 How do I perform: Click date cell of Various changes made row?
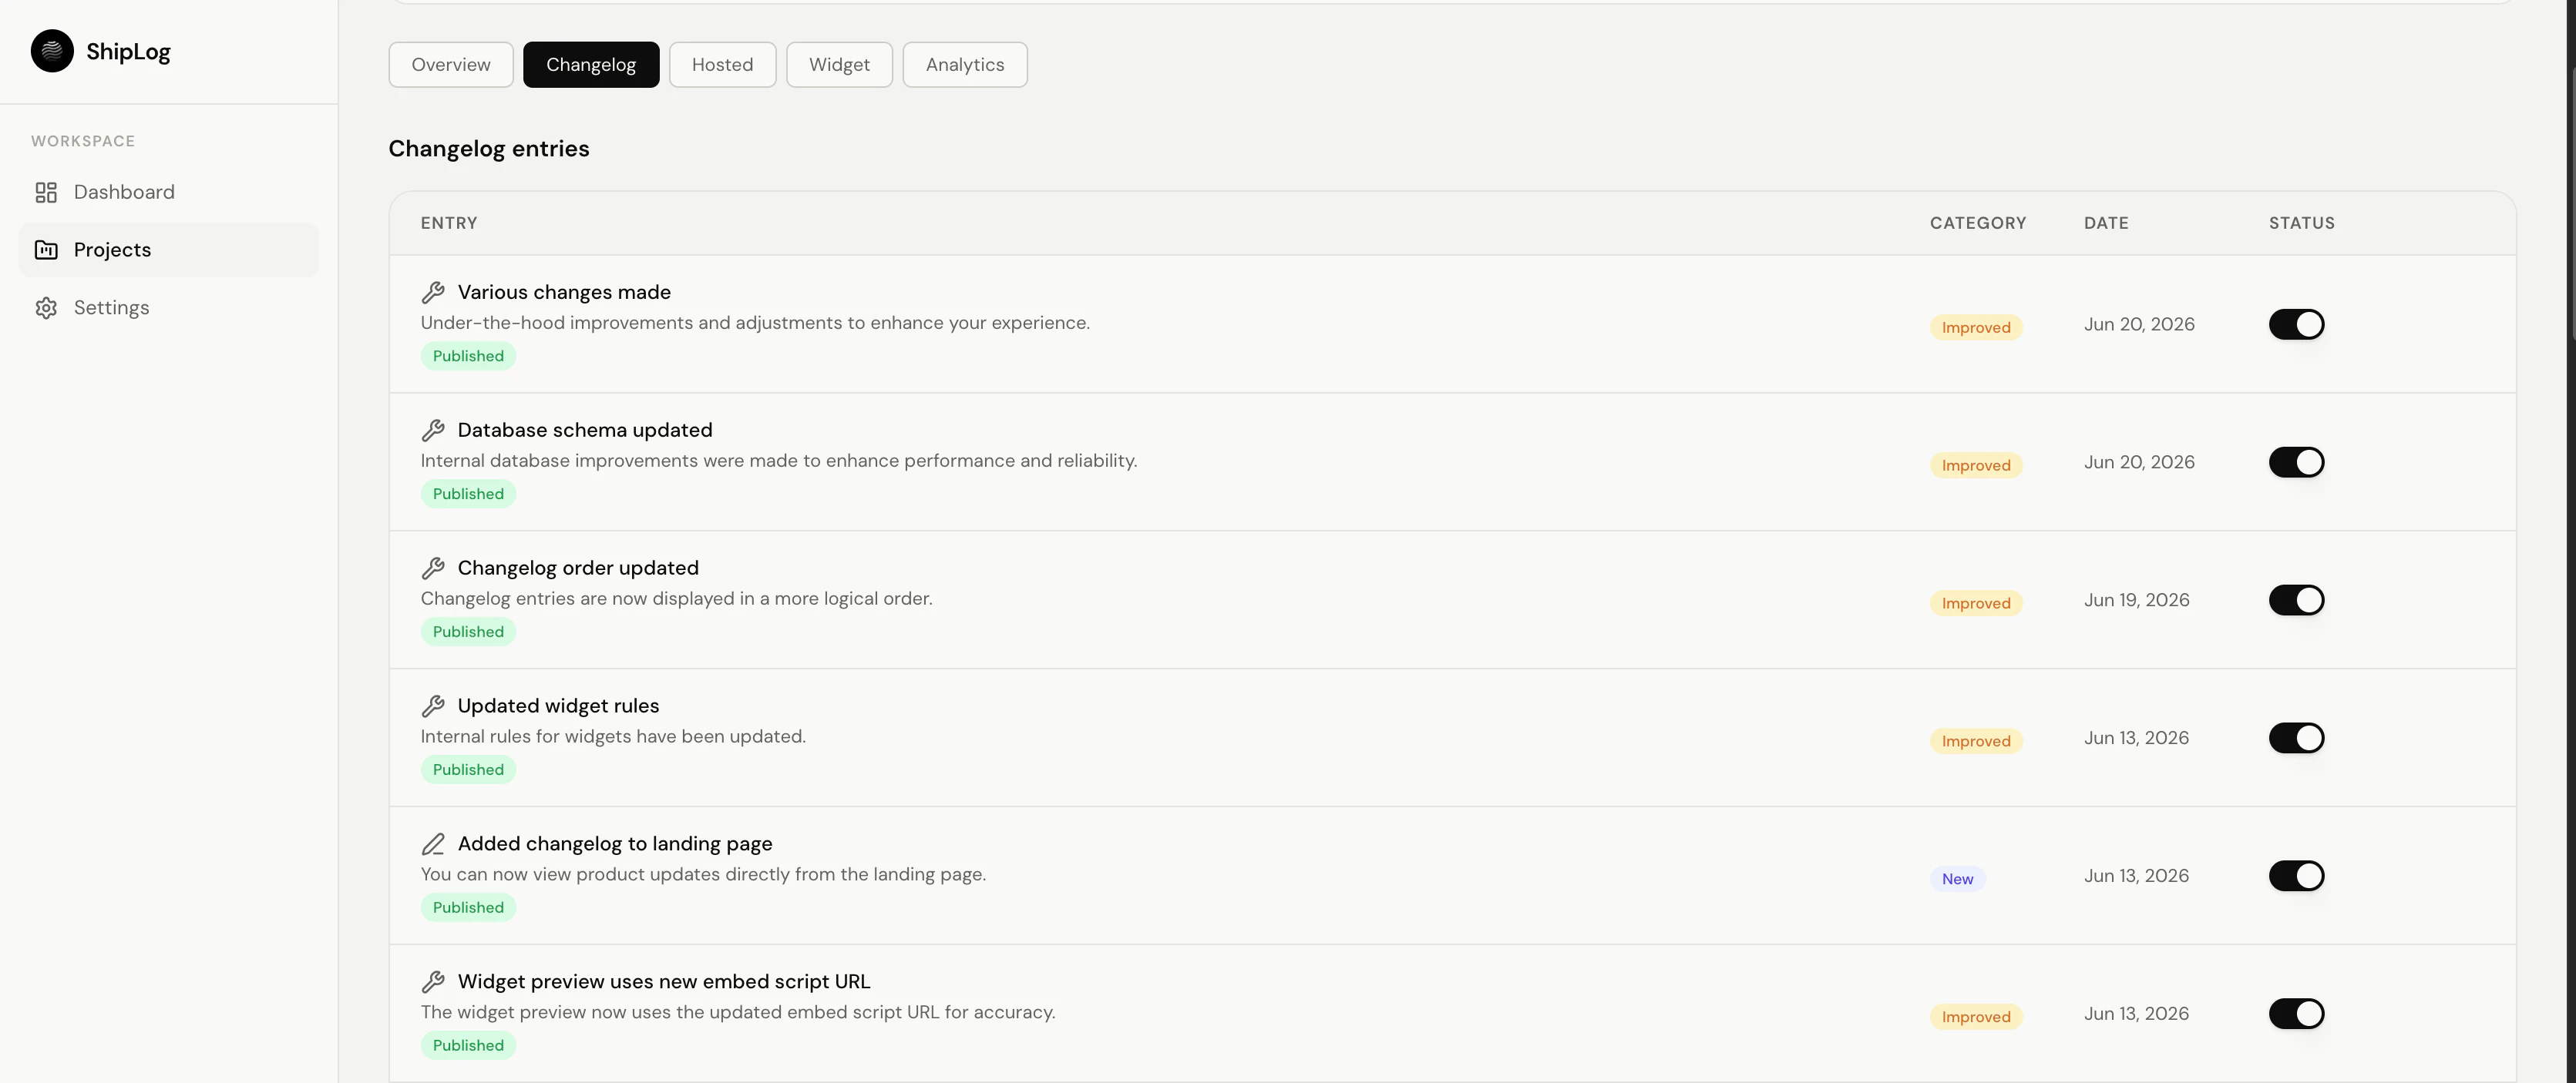pos(2139,325)
